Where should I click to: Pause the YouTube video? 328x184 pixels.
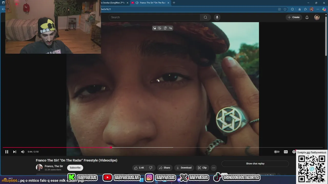pyautogui.click(x=7, y=152)
